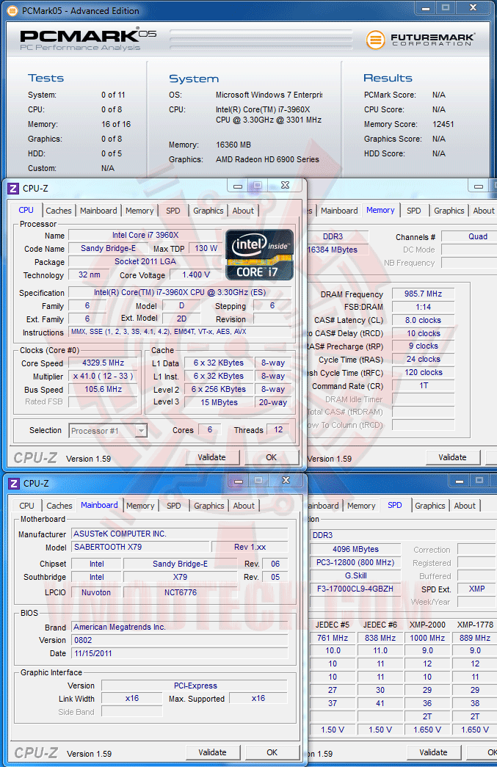Click the Socket 2011 LGA package field
Viewport: 497px width, 767px height.
[145, 262]
